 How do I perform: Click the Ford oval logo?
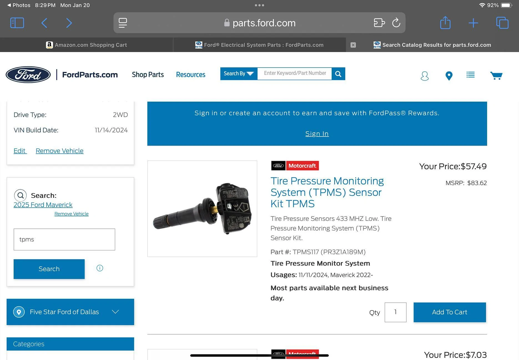(28, 74)
